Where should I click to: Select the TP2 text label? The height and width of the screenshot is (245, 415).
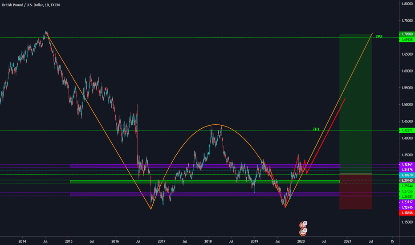[379, 36]
